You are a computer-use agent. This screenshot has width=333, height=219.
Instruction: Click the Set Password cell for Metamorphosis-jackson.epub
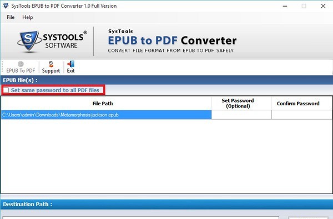241,115
